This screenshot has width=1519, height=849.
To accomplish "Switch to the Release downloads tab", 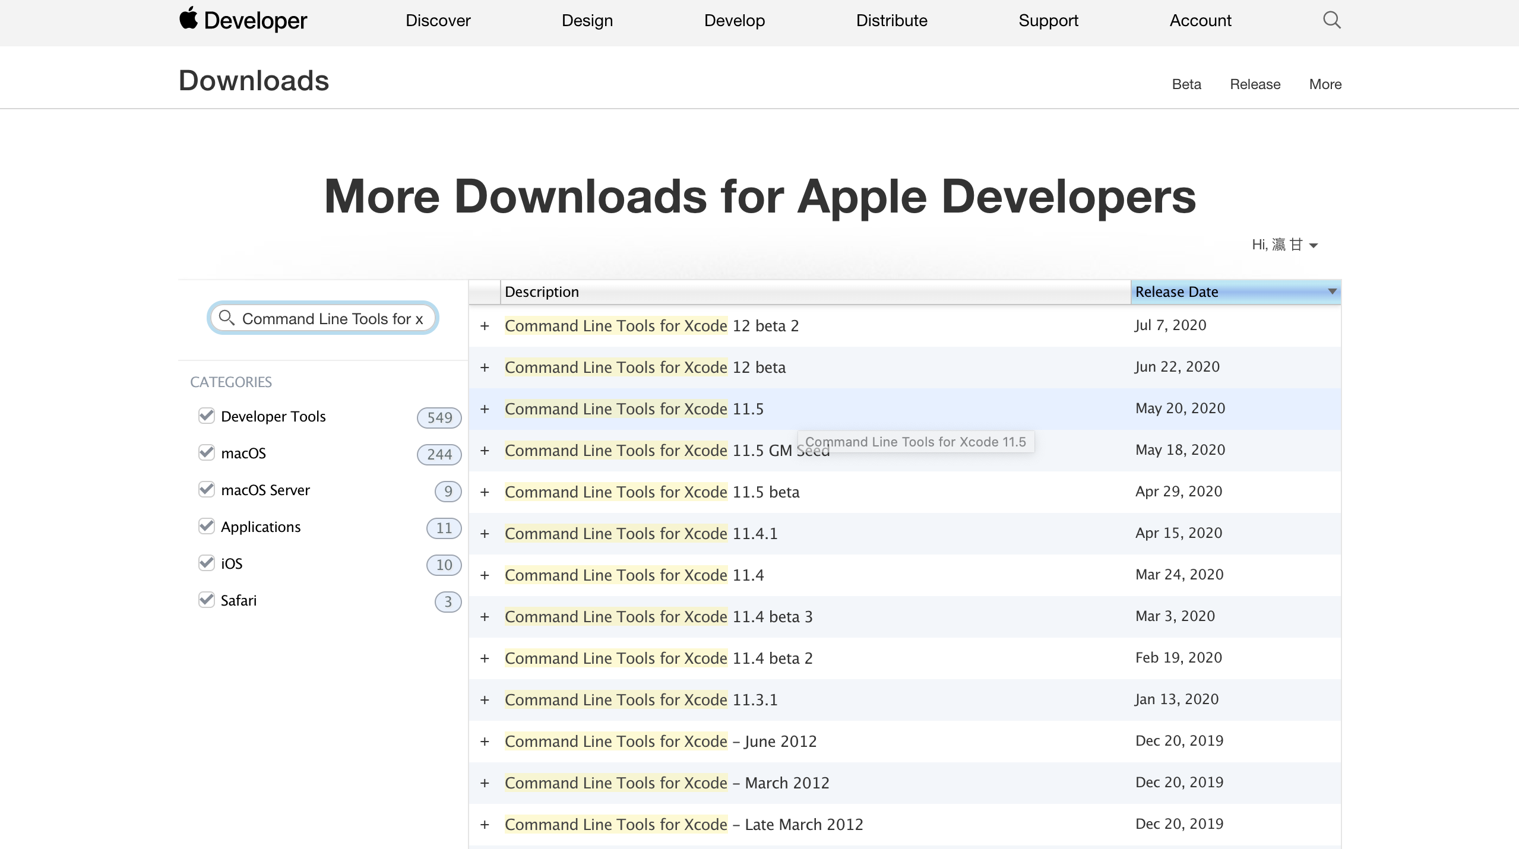I will [x=1254, y=84].
